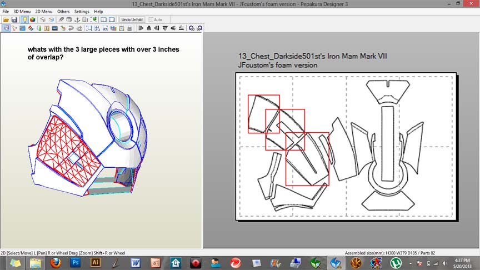Click the gray cylinder column icon
The height and width of the screenshot is (270, 480).
pos(69,19)
